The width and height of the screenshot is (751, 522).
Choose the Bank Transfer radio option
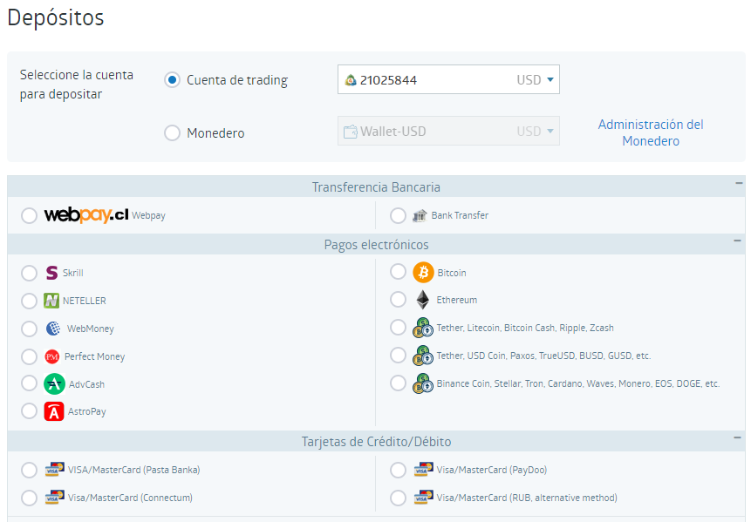click(398, 215)
